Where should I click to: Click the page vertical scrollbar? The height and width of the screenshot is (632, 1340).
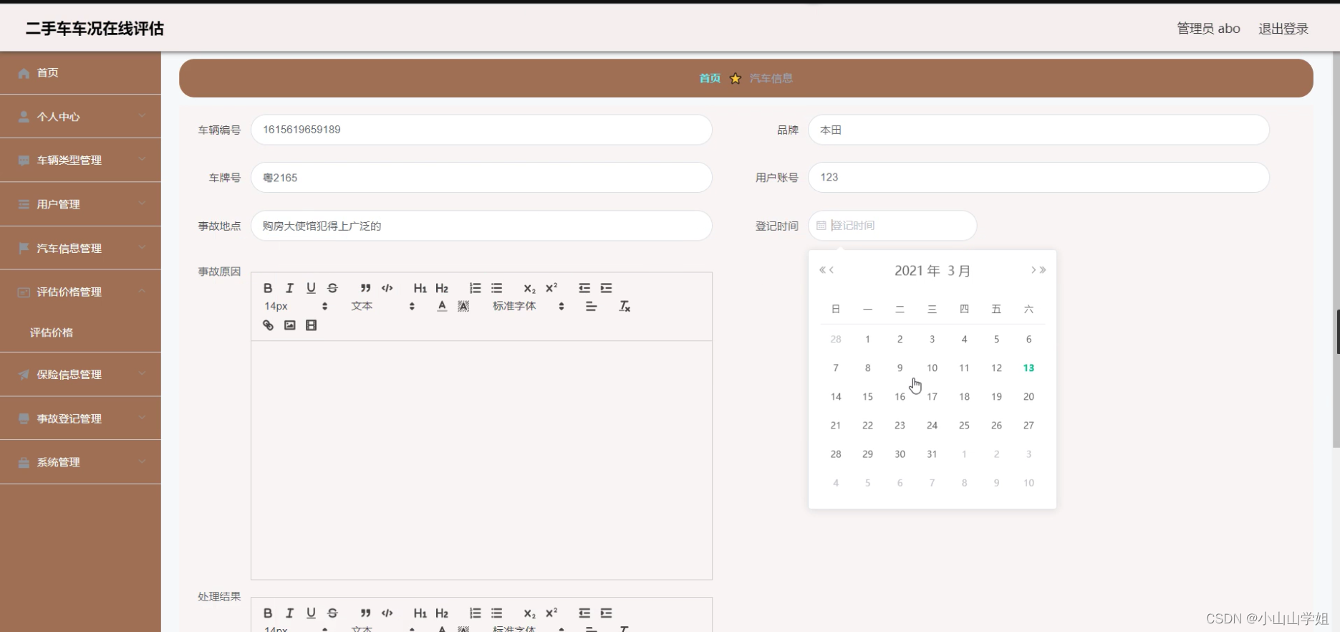[1336, 251]
